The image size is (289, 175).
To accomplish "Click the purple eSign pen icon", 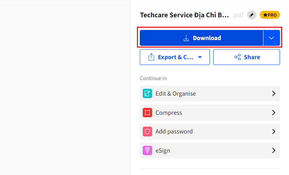I will [x=147, y=150].
